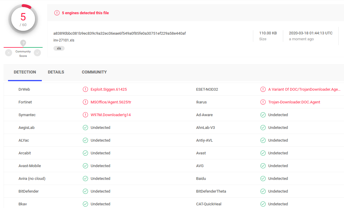Click ALYac's green check icon
Image resolution: width=344 pixels, height=208 pixels.
[x=85, y=140]
